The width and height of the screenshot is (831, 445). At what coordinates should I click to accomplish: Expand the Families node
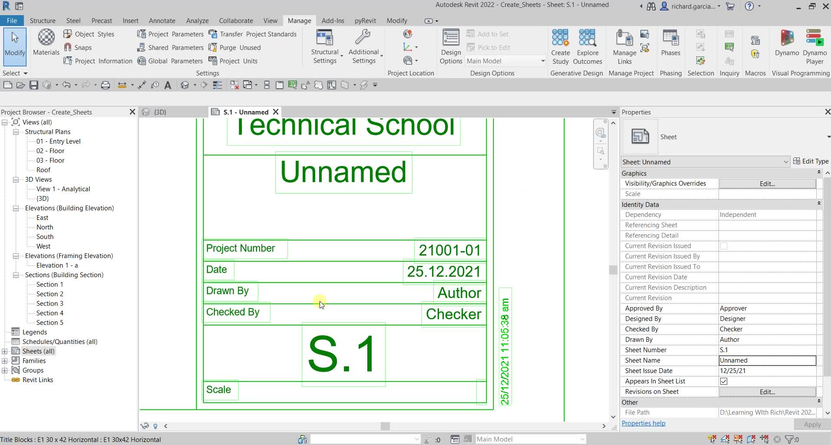pos(5,361)
